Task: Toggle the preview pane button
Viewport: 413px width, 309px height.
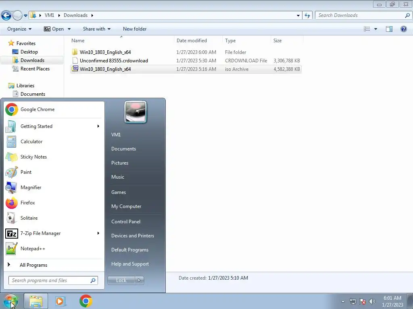Action: coord(389,29)
